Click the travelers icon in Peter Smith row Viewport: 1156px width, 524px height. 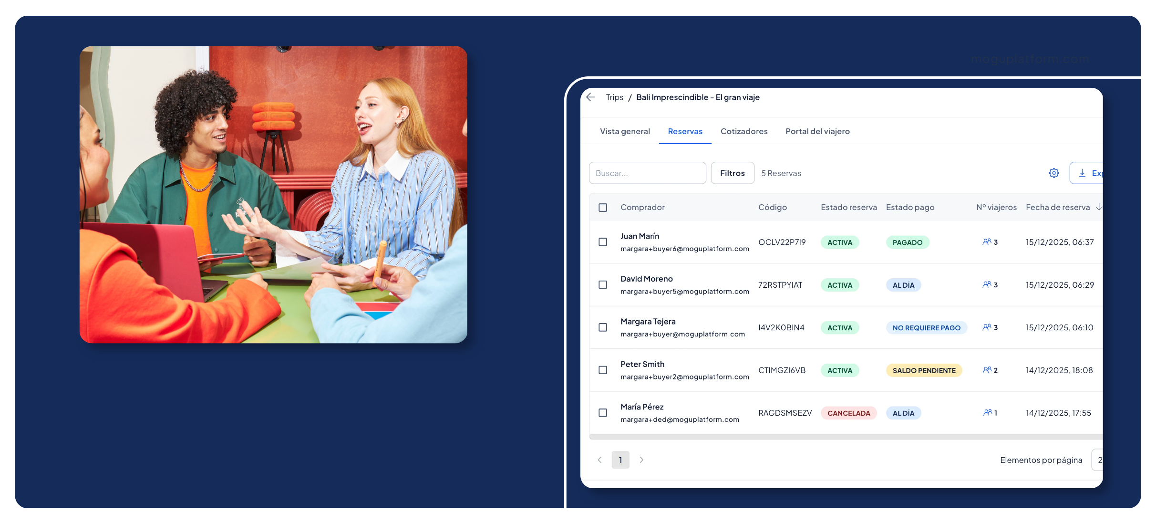987,370
